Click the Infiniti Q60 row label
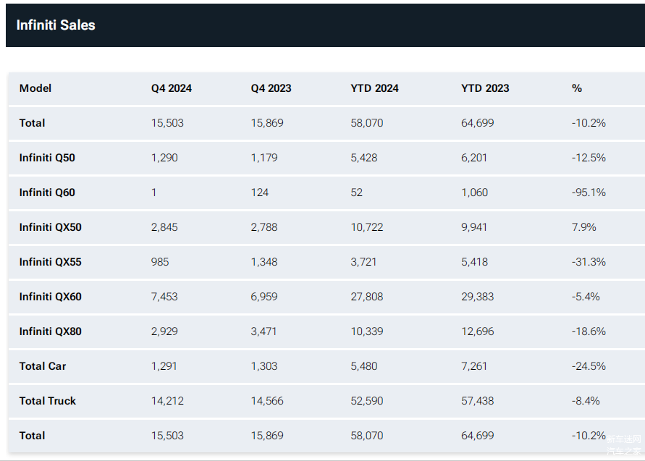The height and width of the screenshot is (461, 645). (x=47, y=193)
